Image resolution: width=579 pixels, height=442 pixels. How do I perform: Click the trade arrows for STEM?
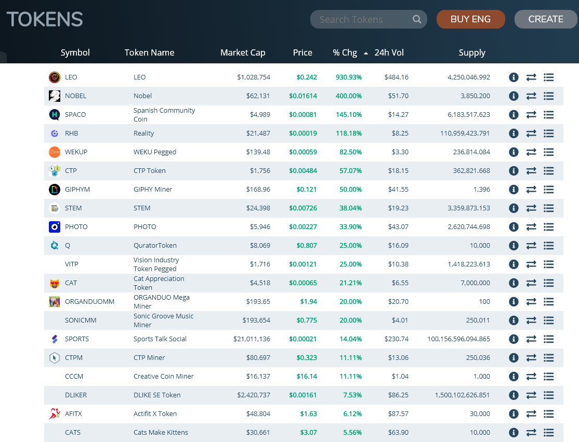coord(531,208)
